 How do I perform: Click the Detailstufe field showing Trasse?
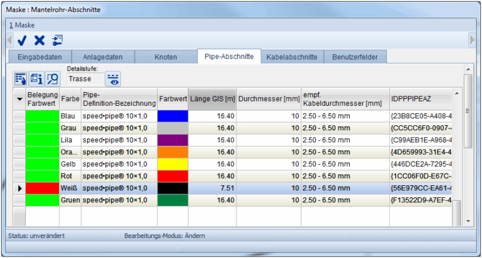click(84, 79)
